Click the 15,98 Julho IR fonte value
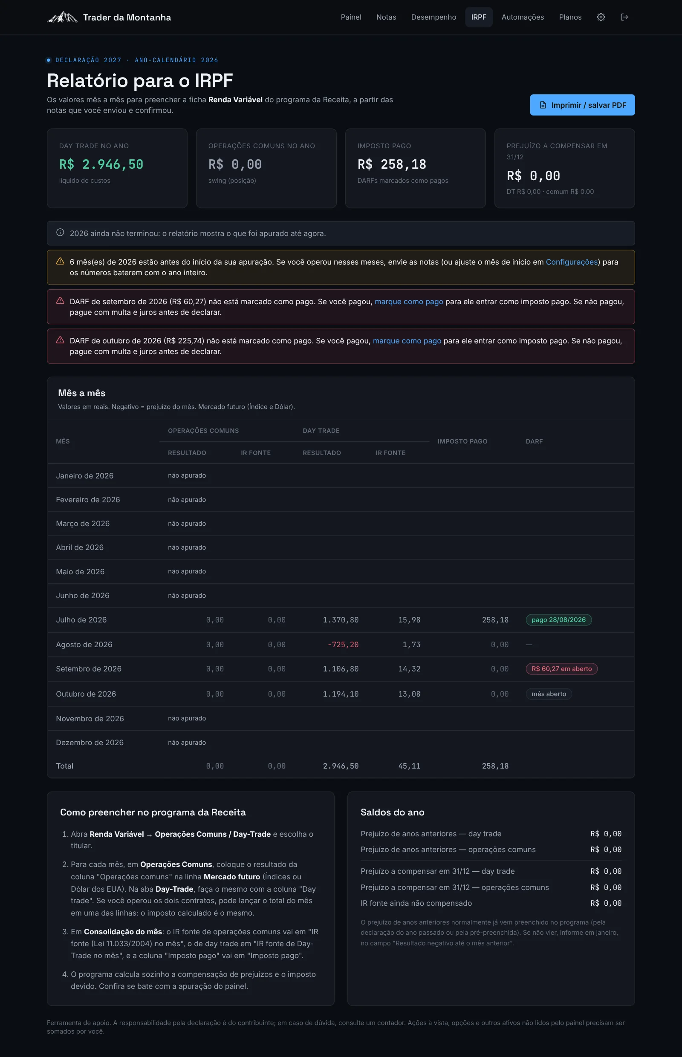 pos(409,620)
